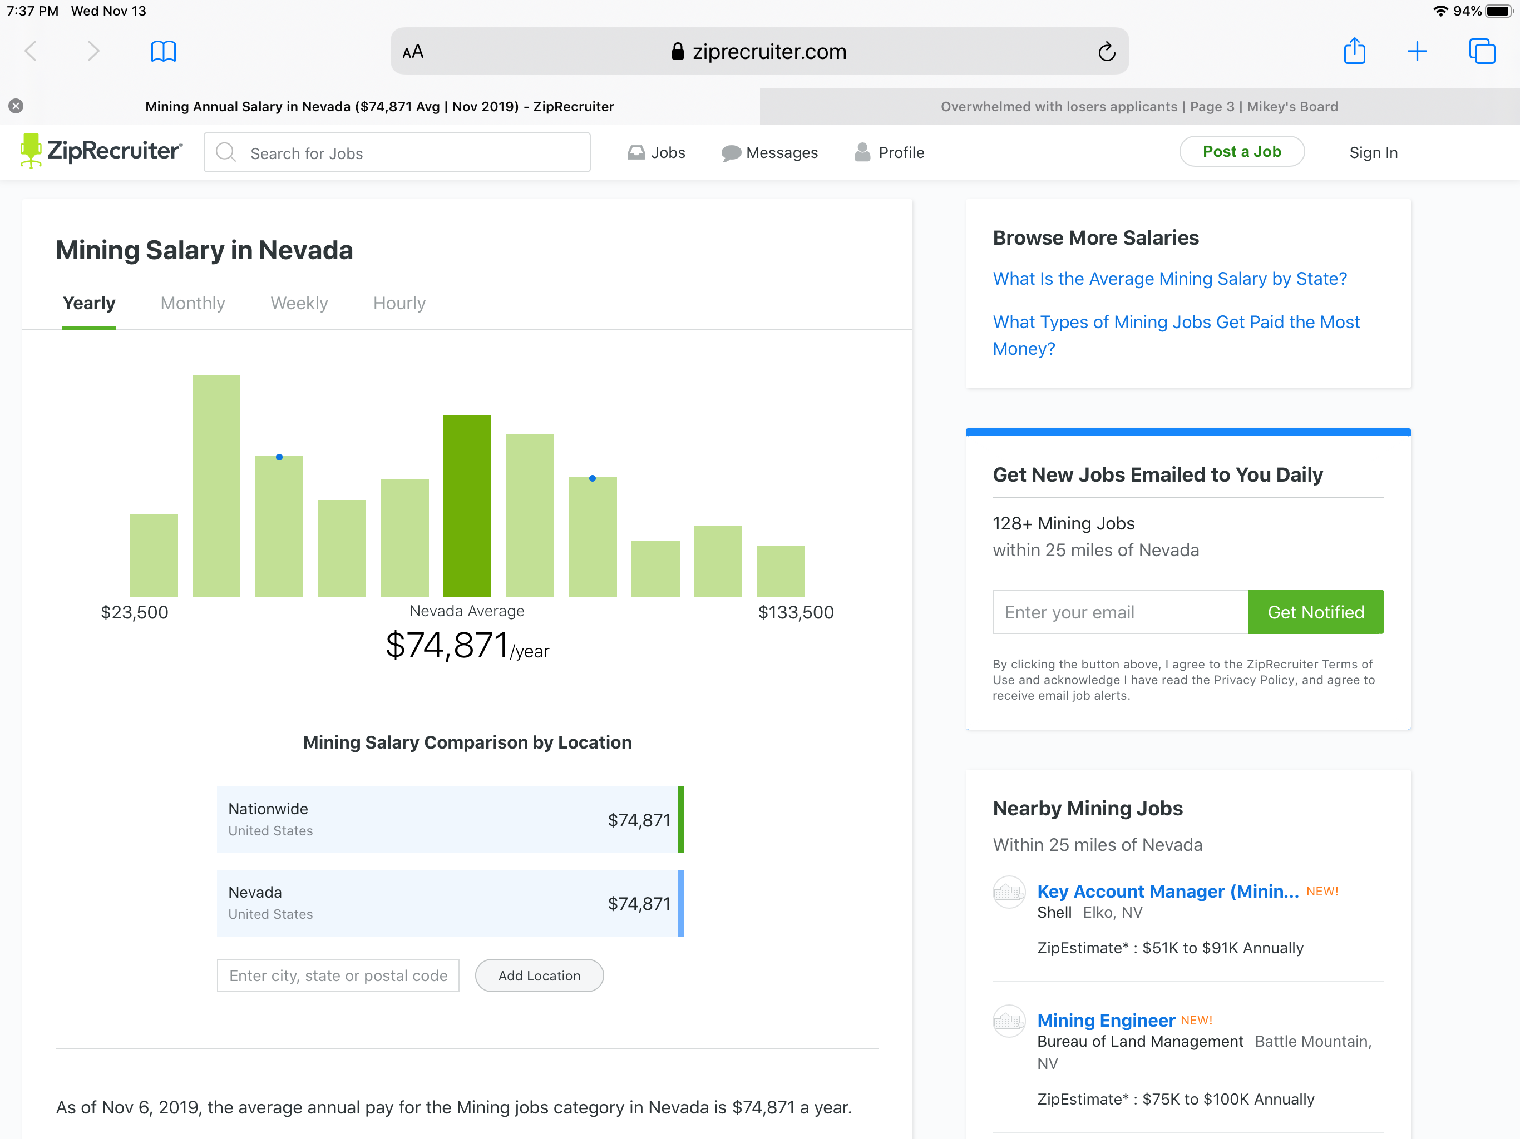This screenshot has height=1139, width=1520.
Task: Show all tabs overview icon
Action: [1481, 52]
